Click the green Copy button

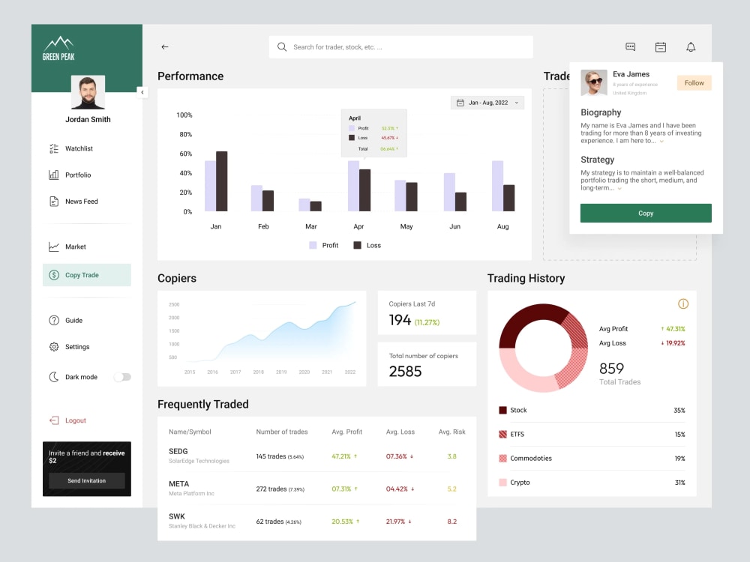(646, 213)
